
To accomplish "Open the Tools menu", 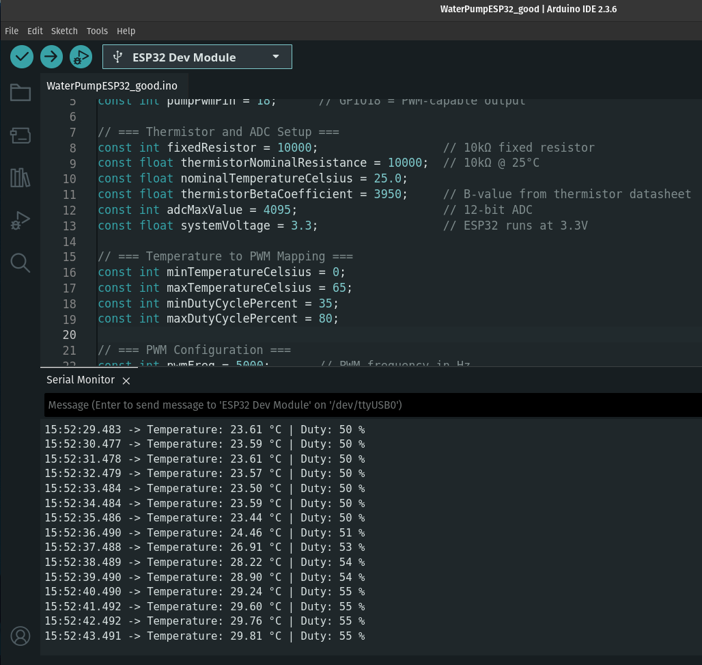I will pos(97,31).
